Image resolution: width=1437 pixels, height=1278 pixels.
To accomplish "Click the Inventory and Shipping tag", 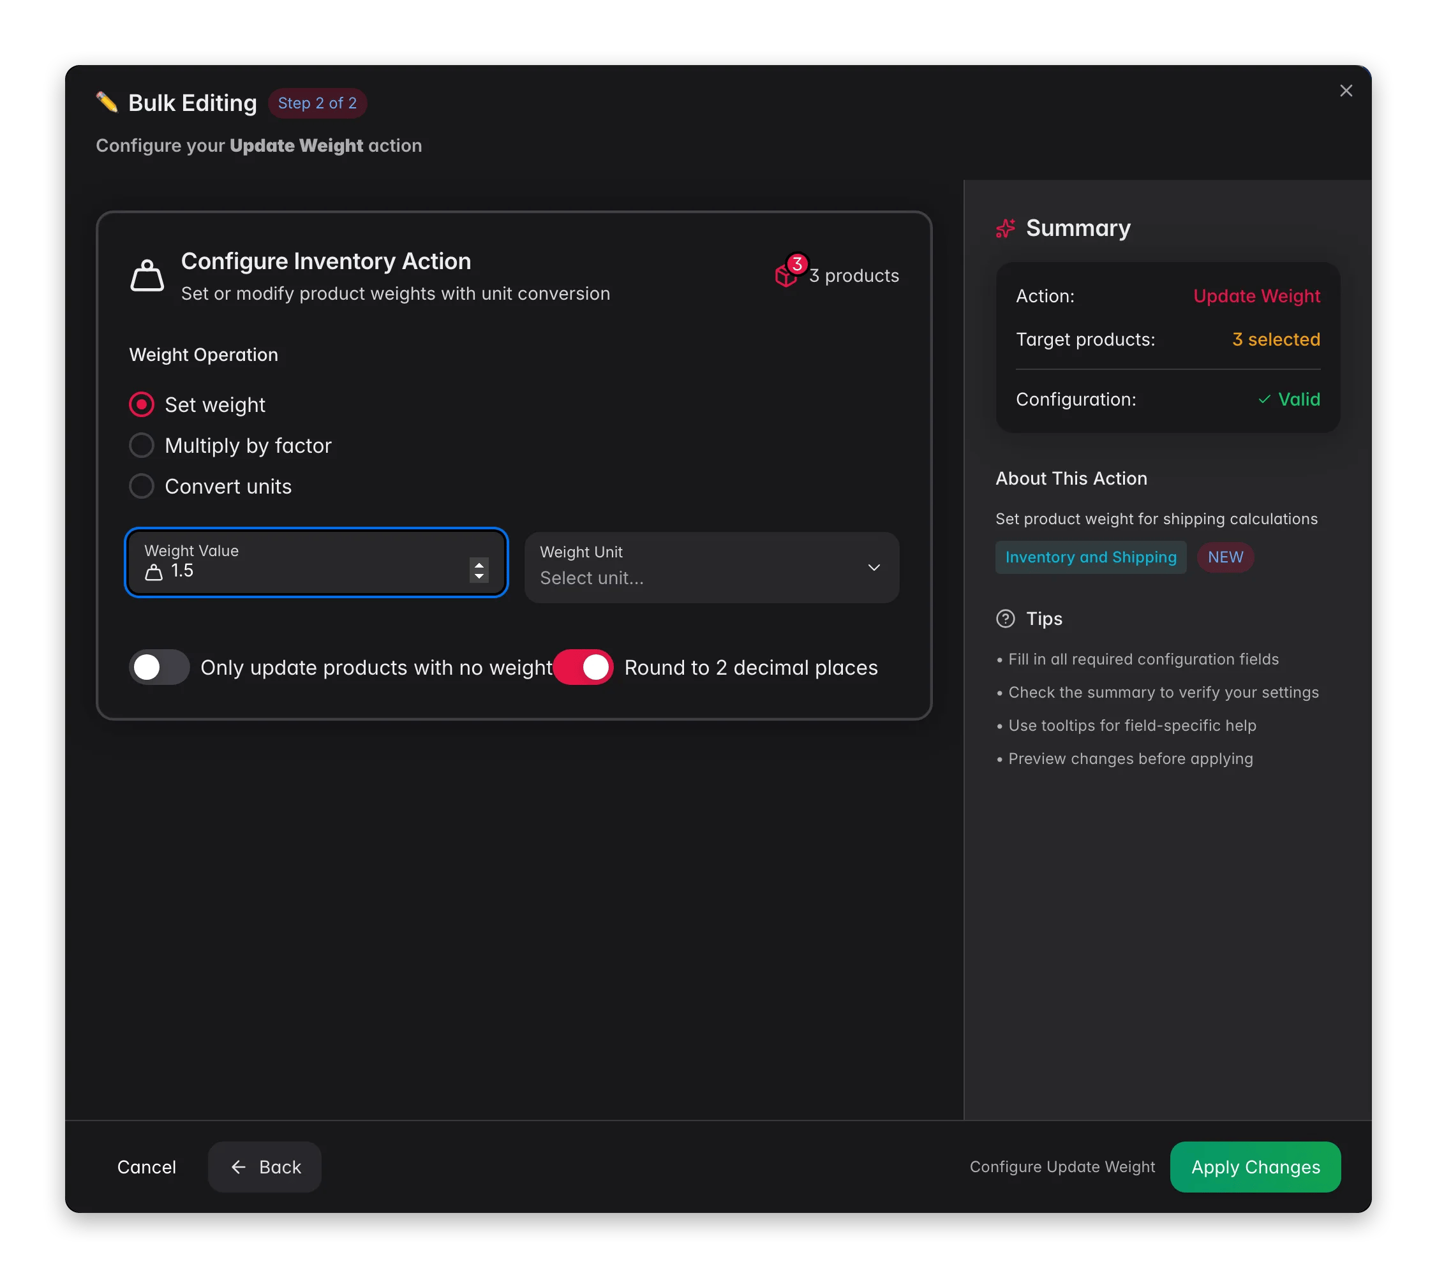I will tap(1091, 557).
